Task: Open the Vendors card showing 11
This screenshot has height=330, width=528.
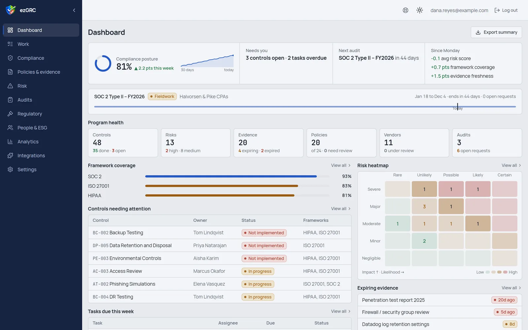Action: click(x=414, y=143)
